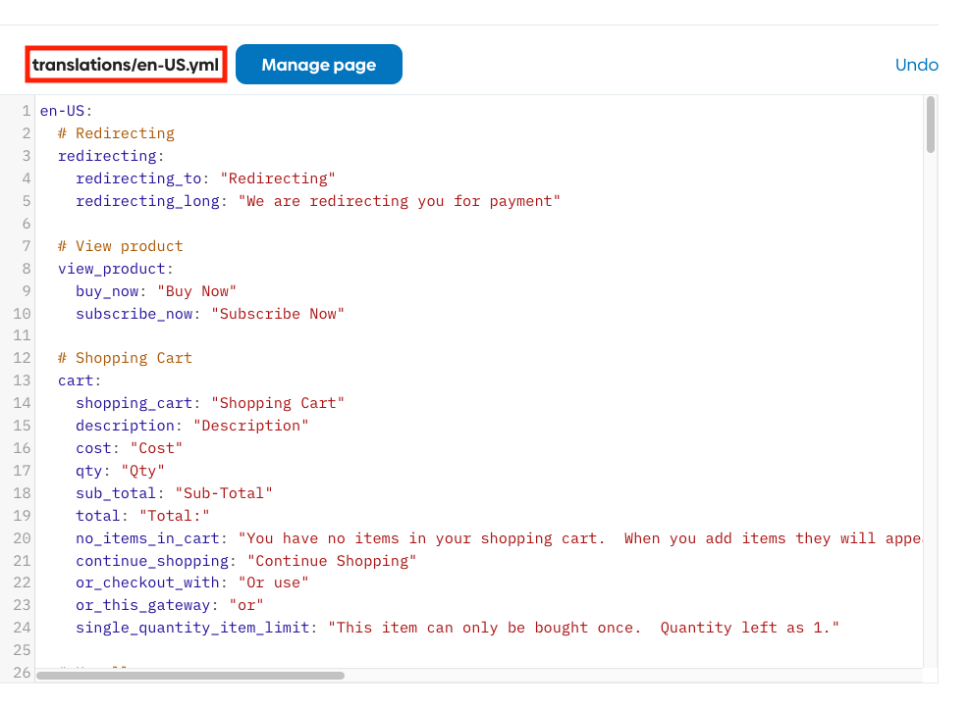Click the "Shopping Cart" value on line 14
This screenshot has height=709, width=969.
pos(278,403)
